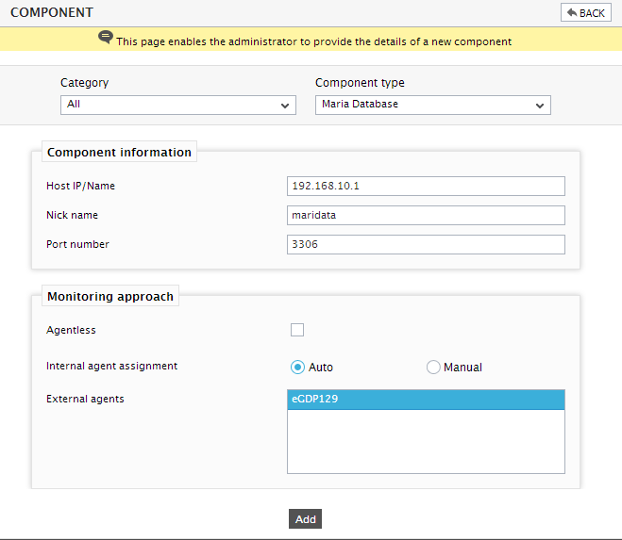Select the Manual radio button
The image size is (622, 540).
pyautogui.click(x=433, y=368)
